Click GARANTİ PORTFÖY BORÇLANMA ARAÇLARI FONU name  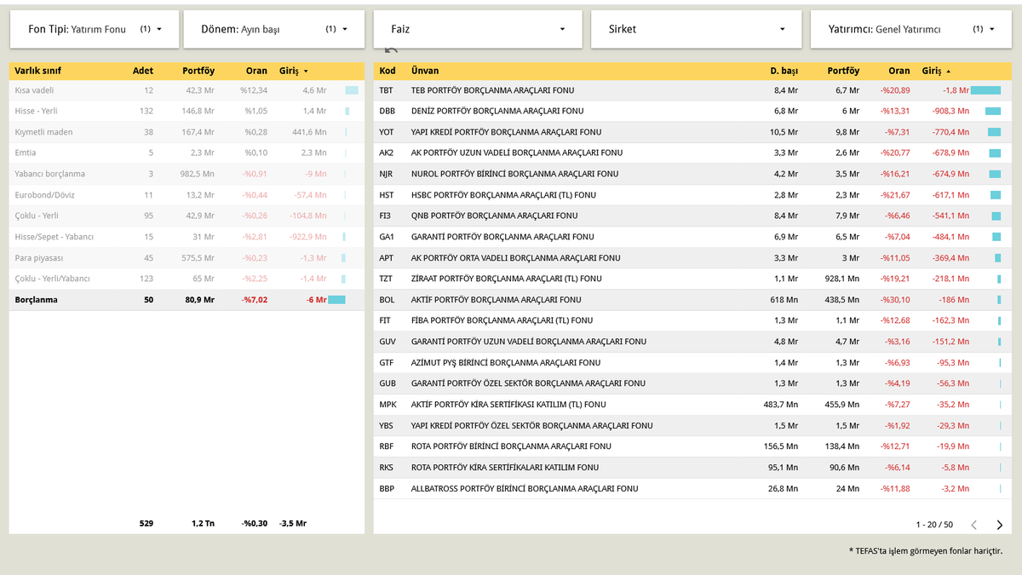[502, 237]
